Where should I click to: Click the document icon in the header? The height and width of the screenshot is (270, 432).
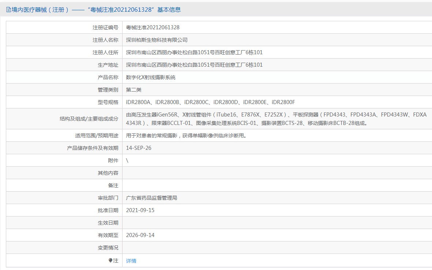(8, 10)
